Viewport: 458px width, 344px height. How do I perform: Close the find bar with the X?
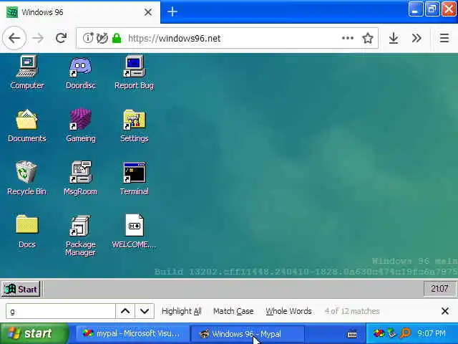(445, 311)
